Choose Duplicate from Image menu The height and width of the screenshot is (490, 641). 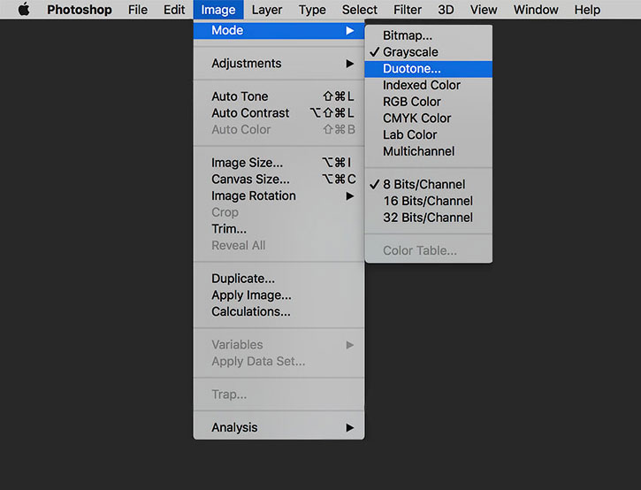[279, 279]
